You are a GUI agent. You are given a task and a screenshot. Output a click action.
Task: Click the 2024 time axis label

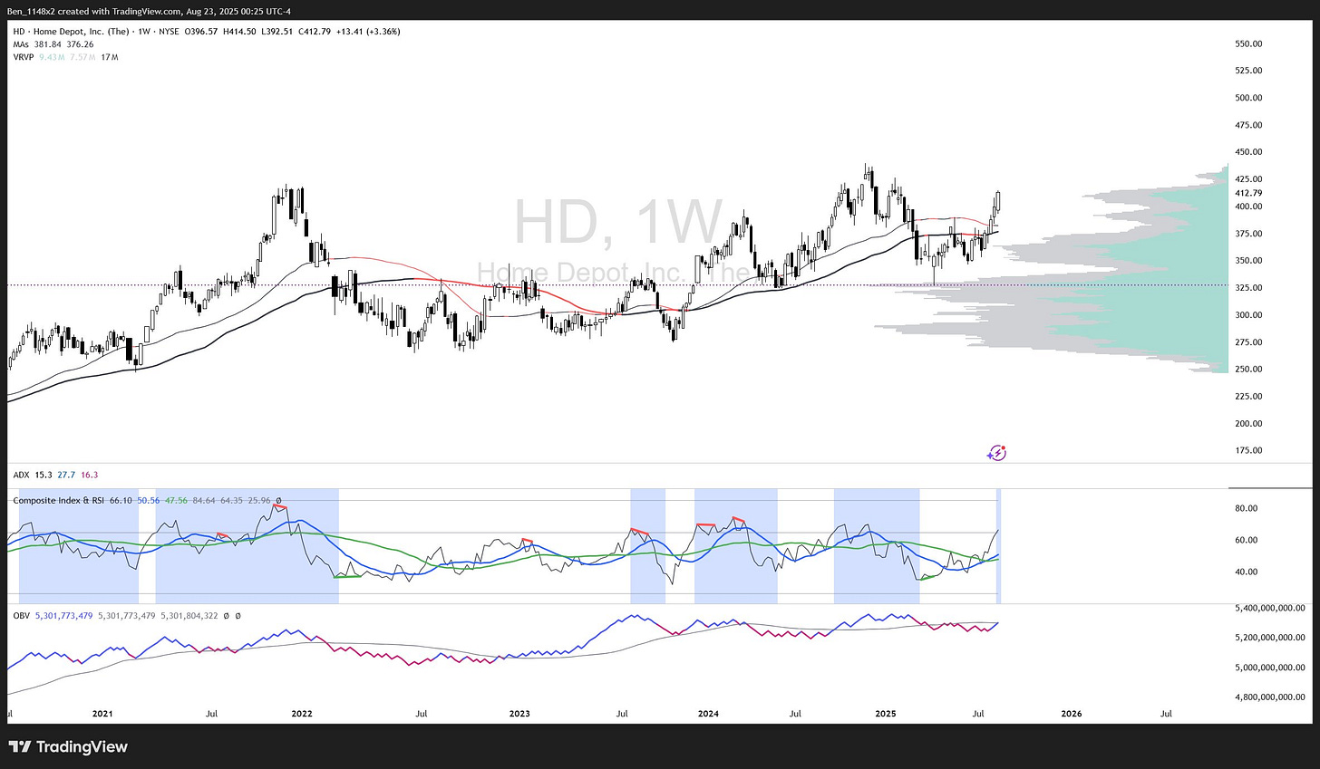coord(708,714)
